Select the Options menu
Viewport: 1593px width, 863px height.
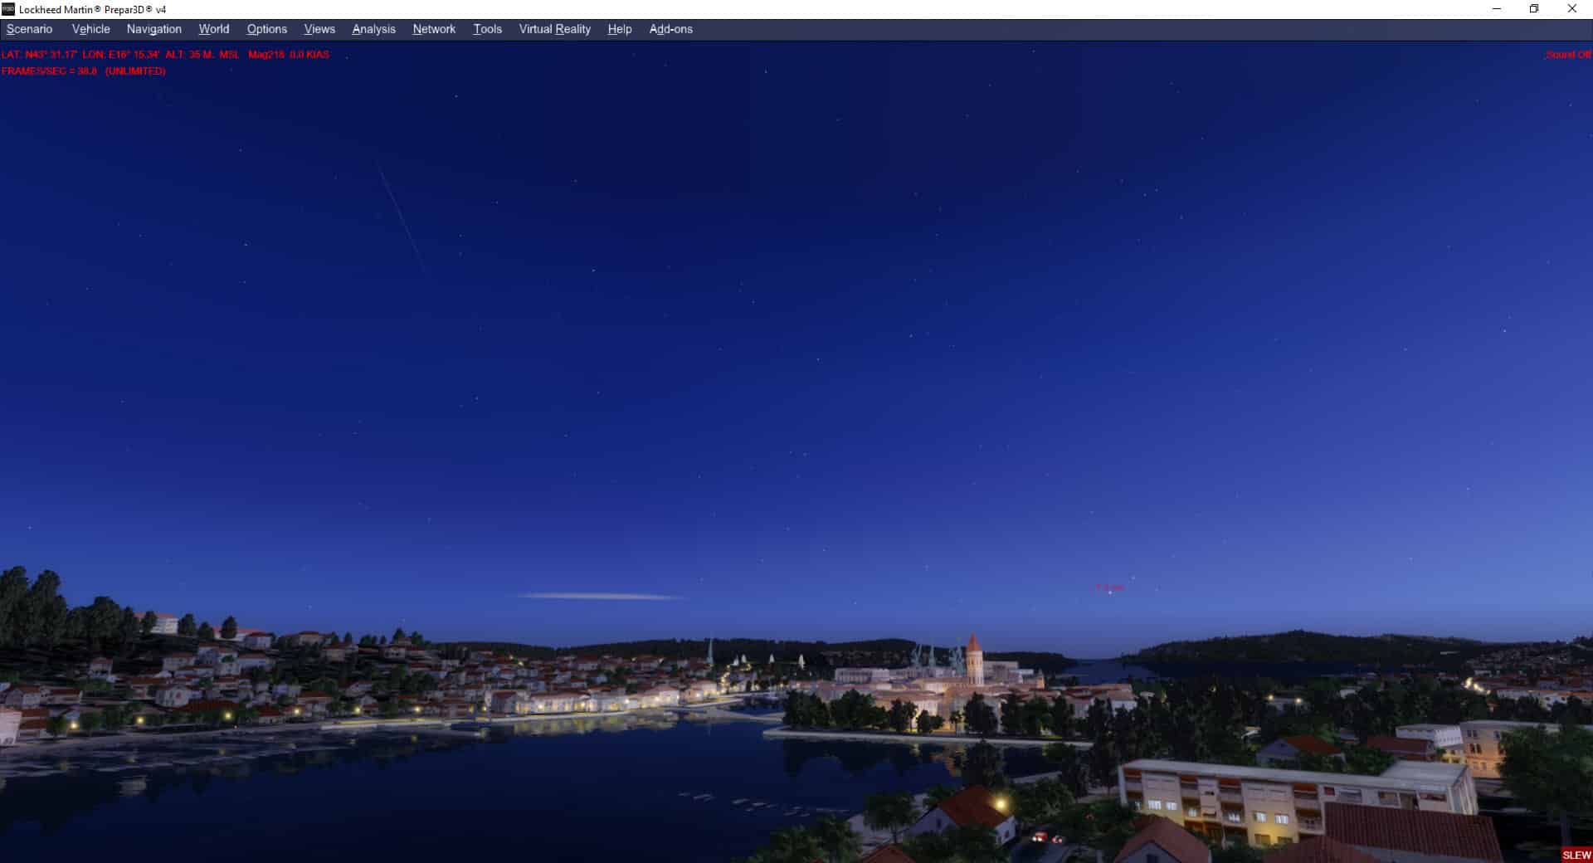click(x=266, y=29)
